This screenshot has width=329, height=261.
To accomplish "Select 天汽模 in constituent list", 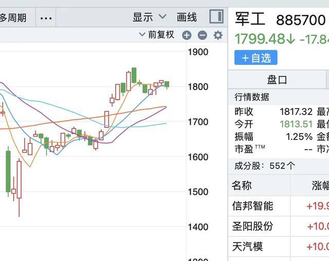I will click(248, 247).
